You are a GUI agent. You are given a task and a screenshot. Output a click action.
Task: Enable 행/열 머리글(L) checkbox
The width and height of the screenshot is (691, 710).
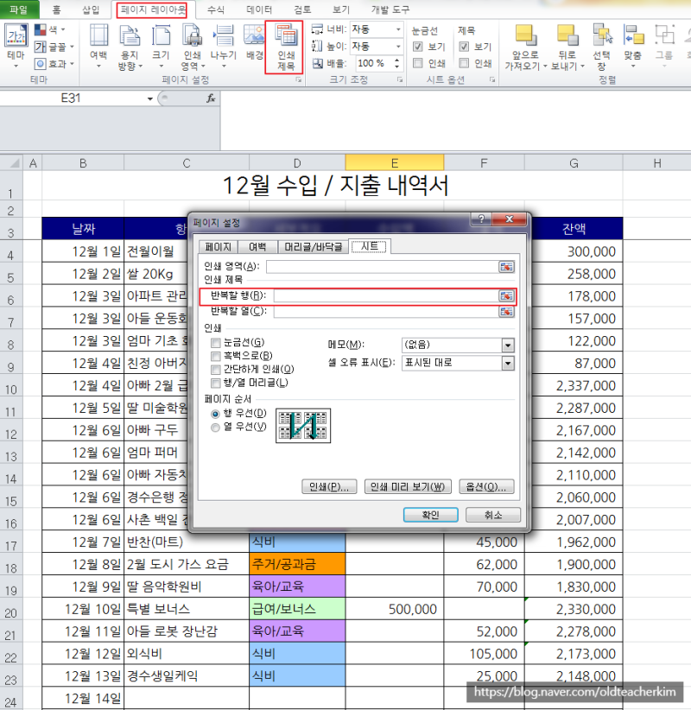point(216,384)
